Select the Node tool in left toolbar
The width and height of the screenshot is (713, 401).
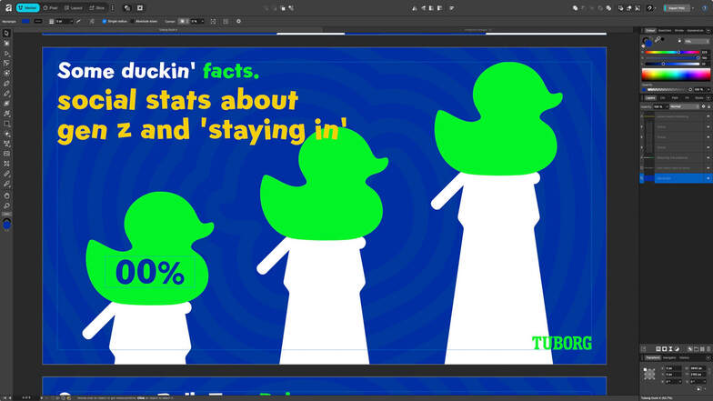tap(6, 53)
